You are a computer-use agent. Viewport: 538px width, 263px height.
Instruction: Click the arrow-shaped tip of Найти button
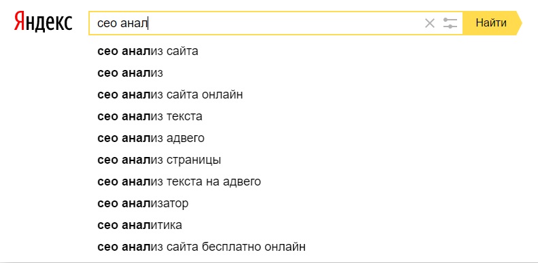coord(518,23)
